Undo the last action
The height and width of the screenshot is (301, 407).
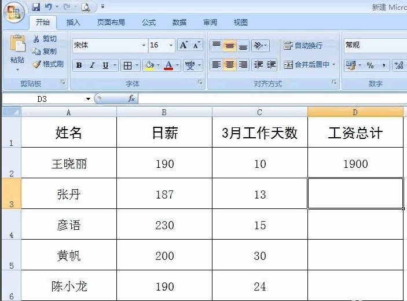[48, 7]
